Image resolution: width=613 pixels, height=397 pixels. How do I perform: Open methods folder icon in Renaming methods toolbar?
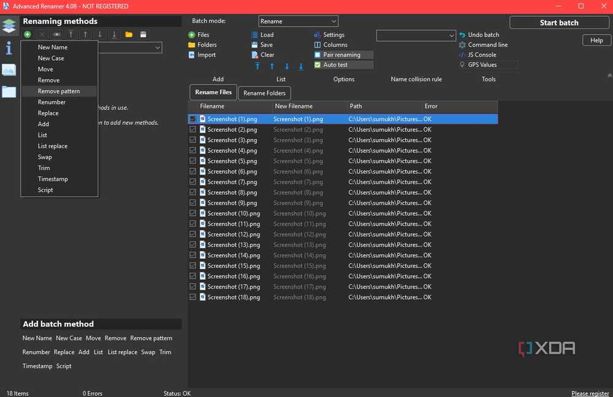[129, 34]
